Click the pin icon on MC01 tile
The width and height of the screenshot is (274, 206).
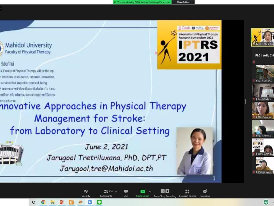click(254, 44)
